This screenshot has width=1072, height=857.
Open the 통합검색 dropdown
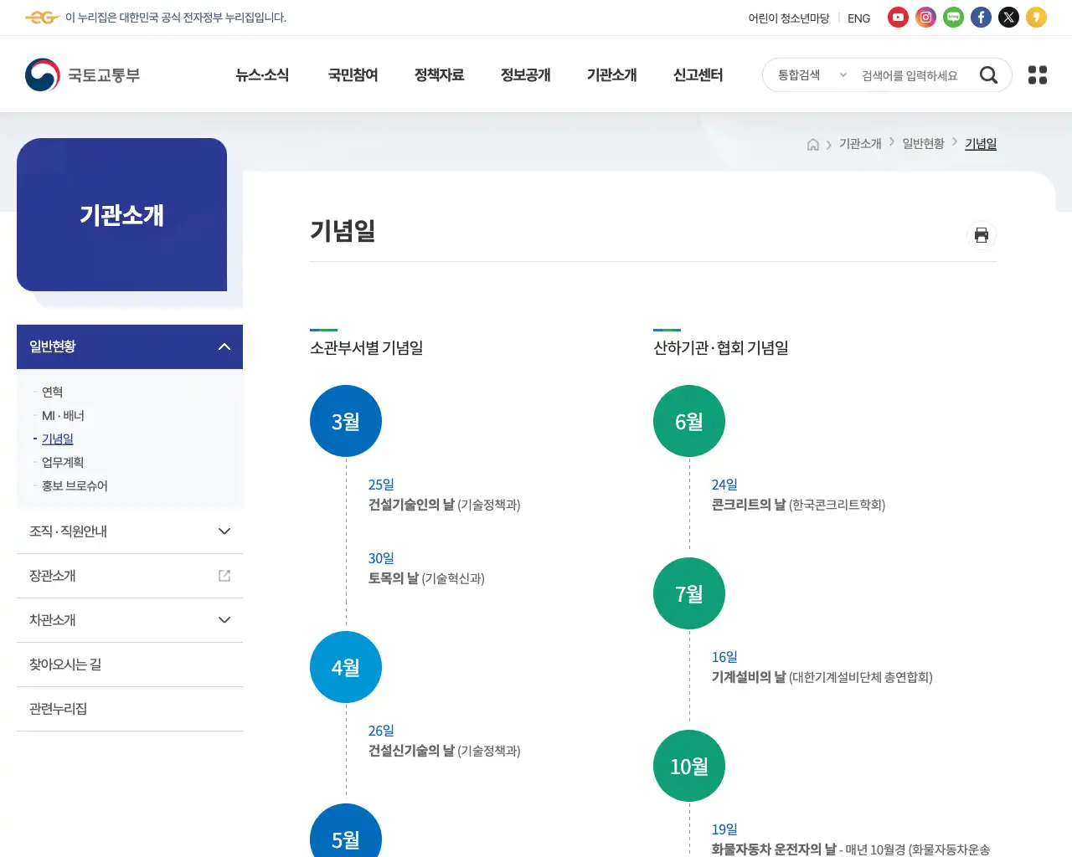[x=812, y=75]
